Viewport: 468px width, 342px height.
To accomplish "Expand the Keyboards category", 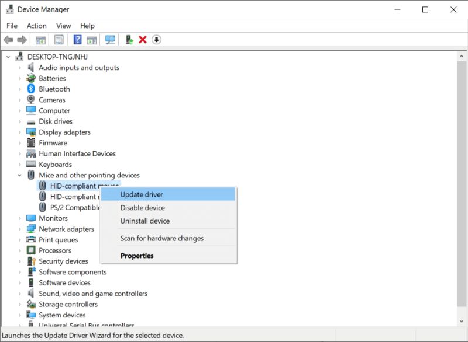I will point(18,164).
